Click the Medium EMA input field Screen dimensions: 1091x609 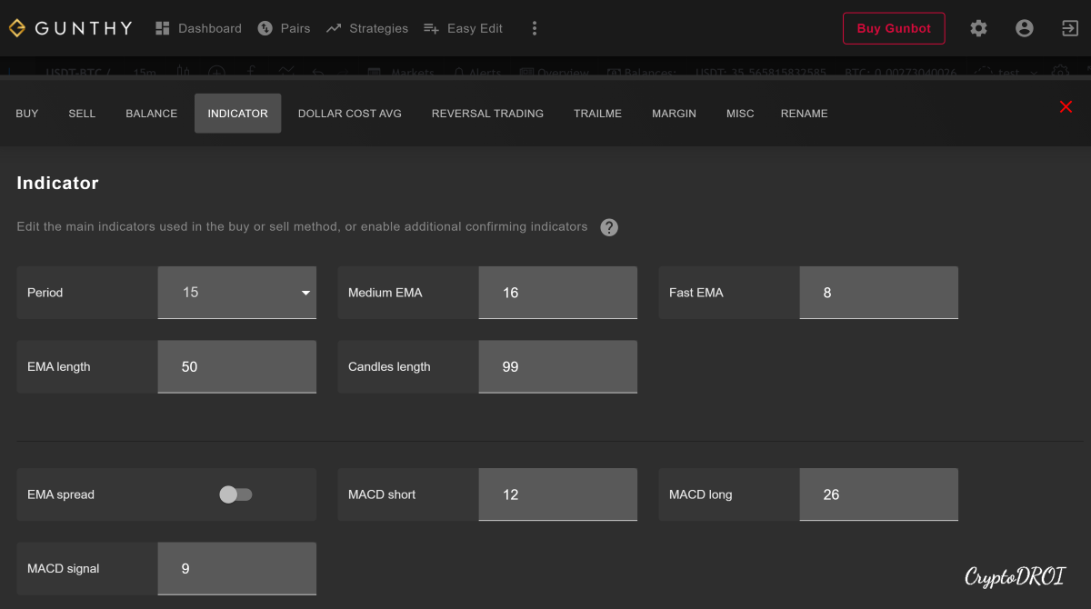tap(557, 293)
